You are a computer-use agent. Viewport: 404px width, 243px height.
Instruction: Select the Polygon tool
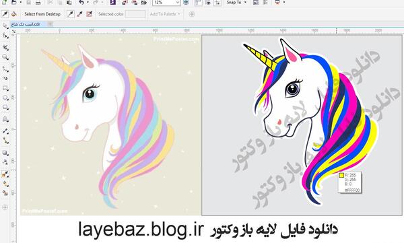pyautogui.click(x=5, y=107)
